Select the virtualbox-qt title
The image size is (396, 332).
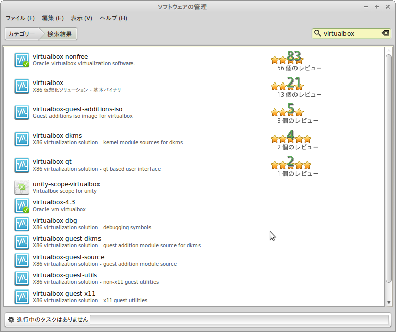tap(53, 162)
